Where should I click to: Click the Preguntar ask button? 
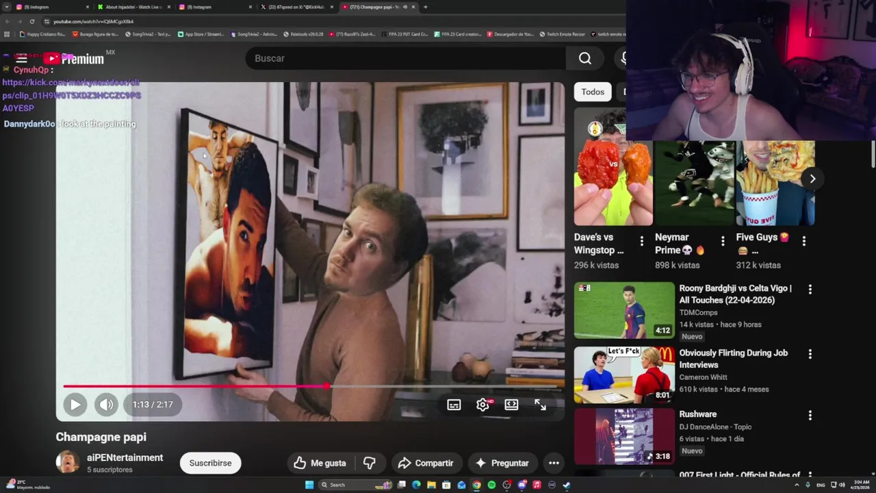(x=502, y=463)
